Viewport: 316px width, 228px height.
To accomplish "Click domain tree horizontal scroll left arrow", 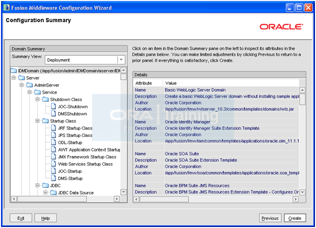I will pos(14,199).
